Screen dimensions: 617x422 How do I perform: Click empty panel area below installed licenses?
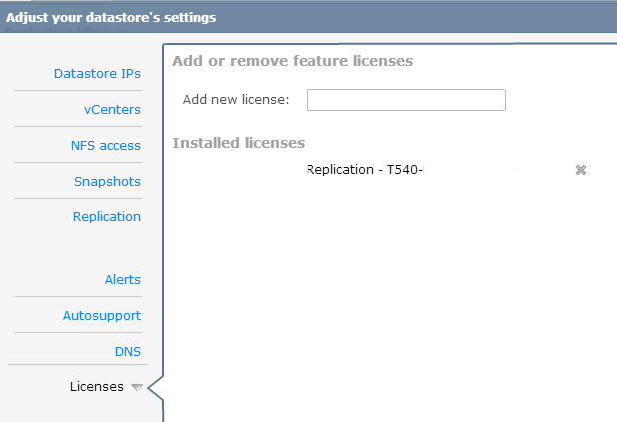[389, 299]
